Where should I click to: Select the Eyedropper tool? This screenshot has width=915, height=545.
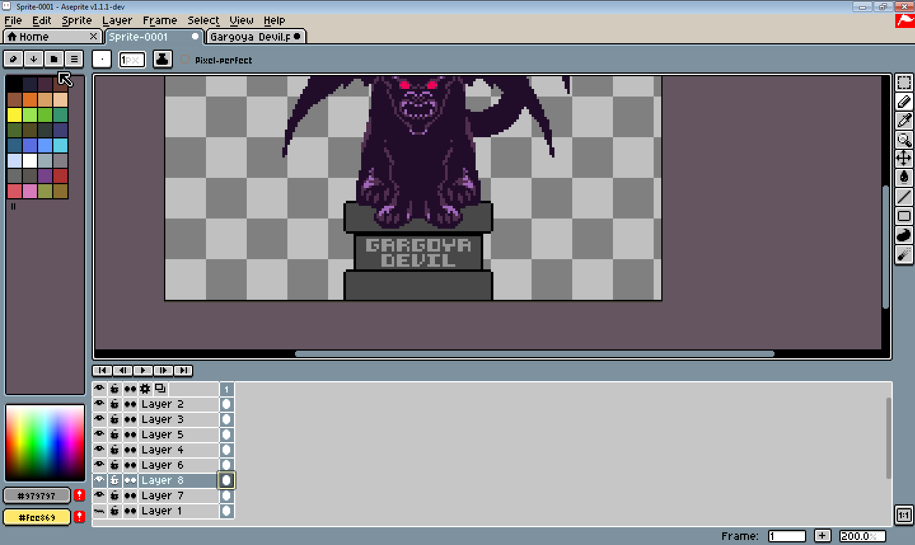click(x=904, y=121)
